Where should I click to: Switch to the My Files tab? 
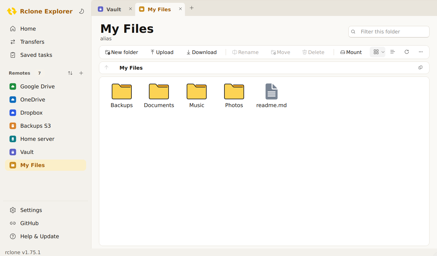click(160, 9)
